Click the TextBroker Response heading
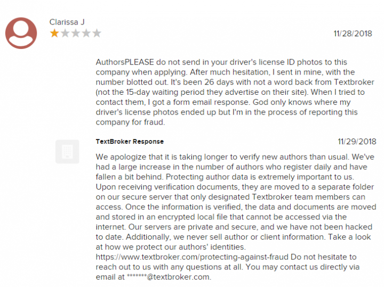384x287 pixels. pyautogui.click(x=130, y=142)
